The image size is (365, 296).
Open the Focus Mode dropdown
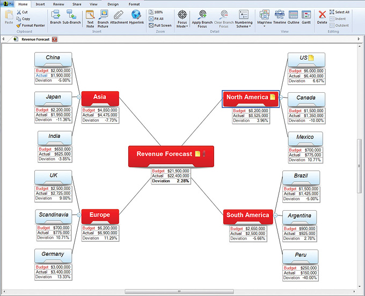pos(182,19)
